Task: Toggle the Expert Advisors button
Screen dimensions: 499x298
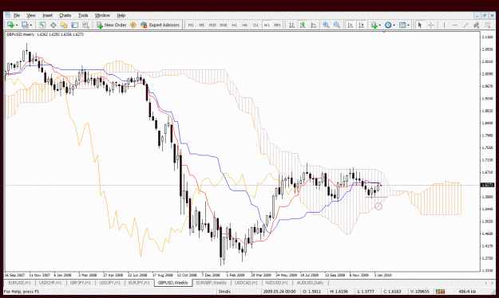Action: [160, 25]
